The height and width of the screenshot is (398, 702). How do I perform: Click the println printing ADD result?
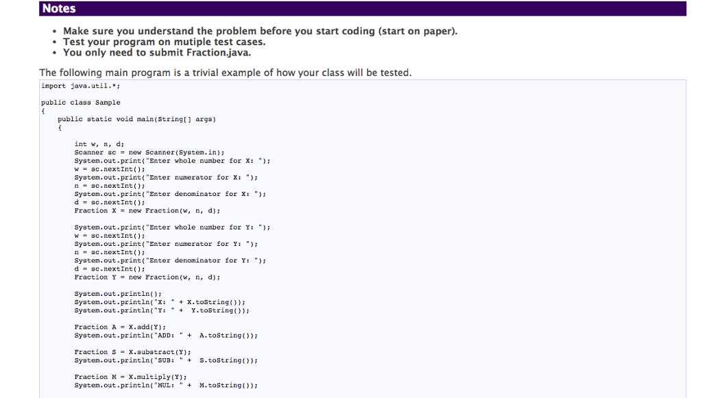coord(165,335)
